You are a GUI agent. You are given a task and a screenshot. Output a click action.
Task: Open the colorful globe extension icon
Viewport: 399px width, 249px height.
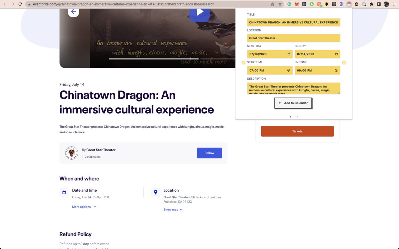click(334, 4)
